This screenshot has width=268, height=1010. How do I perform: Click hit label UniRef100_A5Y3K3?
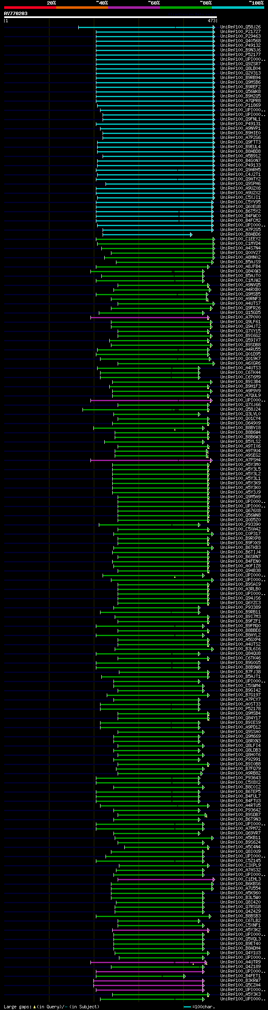[240, 994]
